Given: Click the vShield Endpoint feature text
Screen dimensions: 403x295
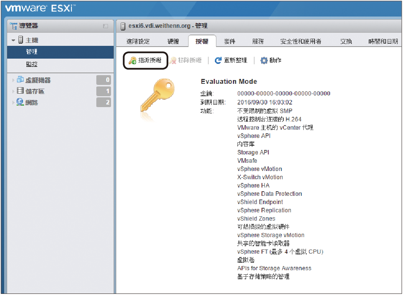Looking at the screenshot, I should pos(260,202).
